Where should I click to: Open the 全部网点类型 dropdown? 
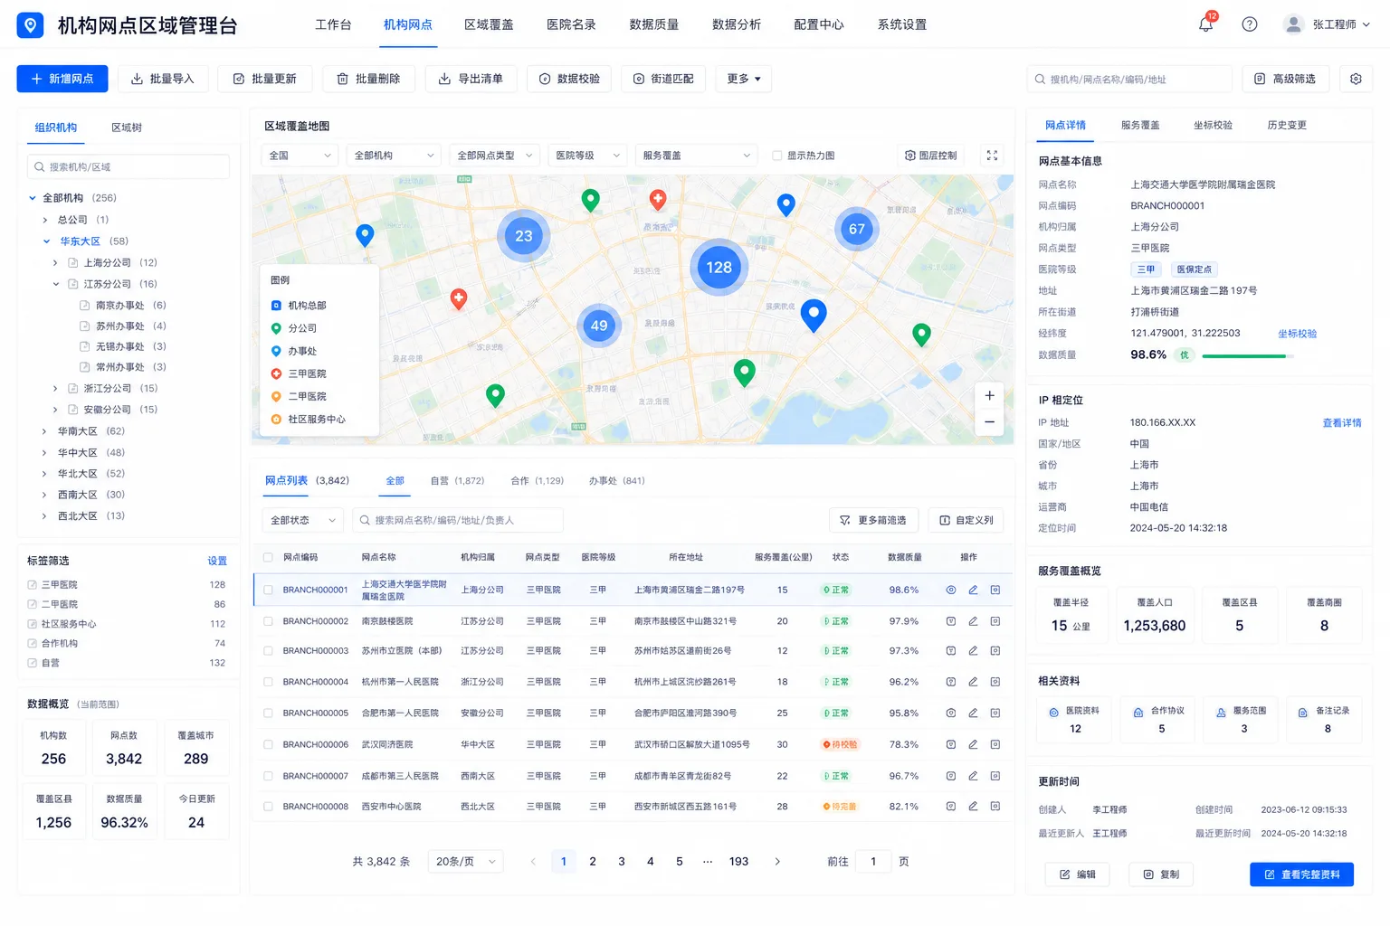pos(494,156)
